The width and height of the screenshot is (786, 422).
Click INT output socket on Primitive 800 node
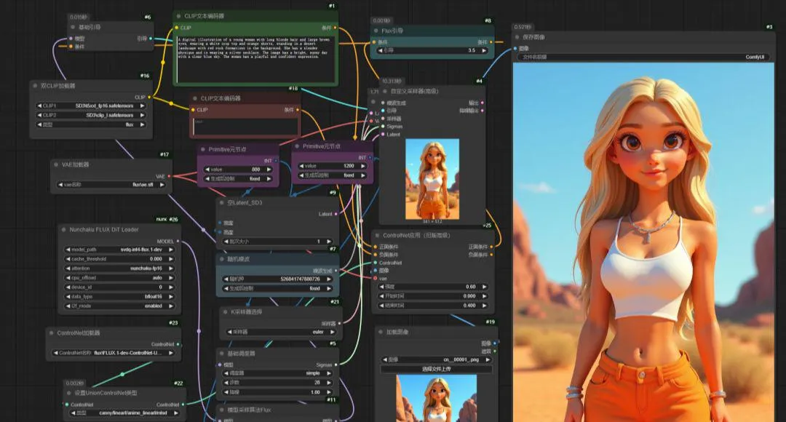276,160
